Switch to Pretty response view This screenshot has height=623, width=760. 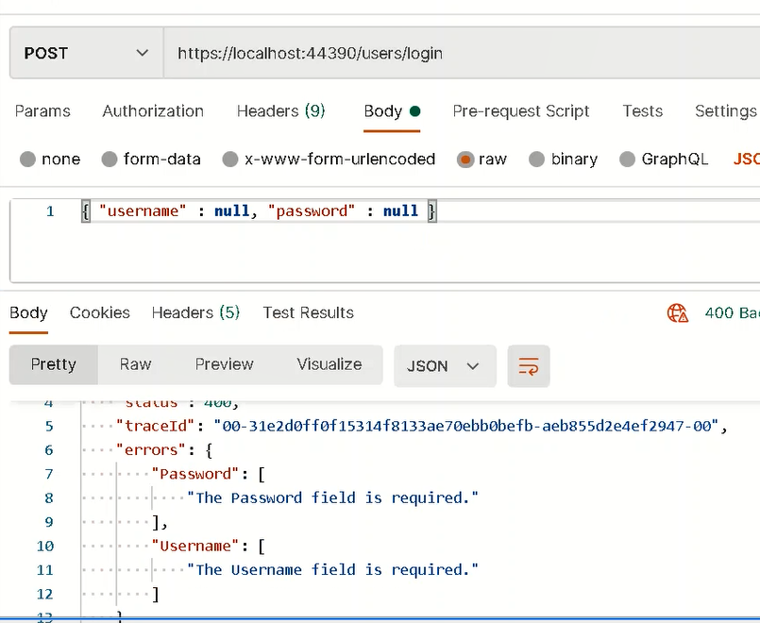pos(53,364)
